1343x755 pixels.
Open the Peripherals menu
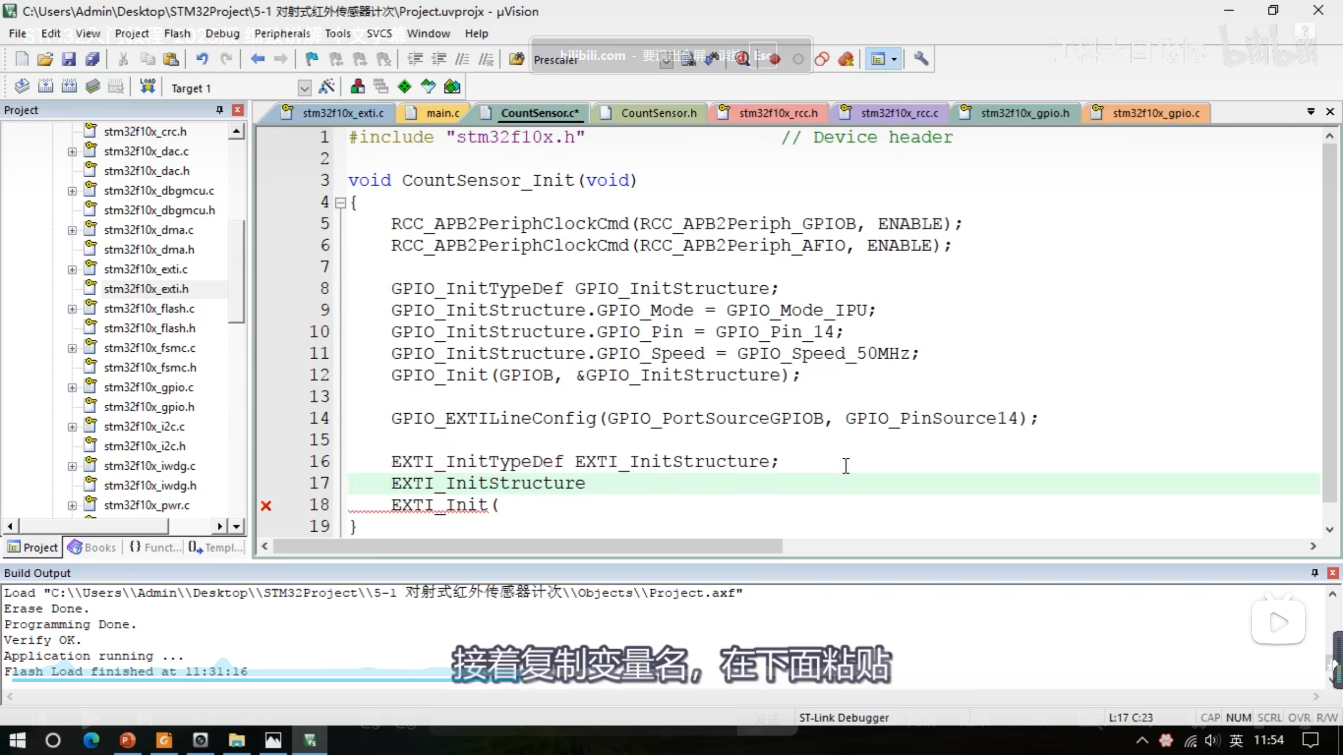tap(282, 34)
